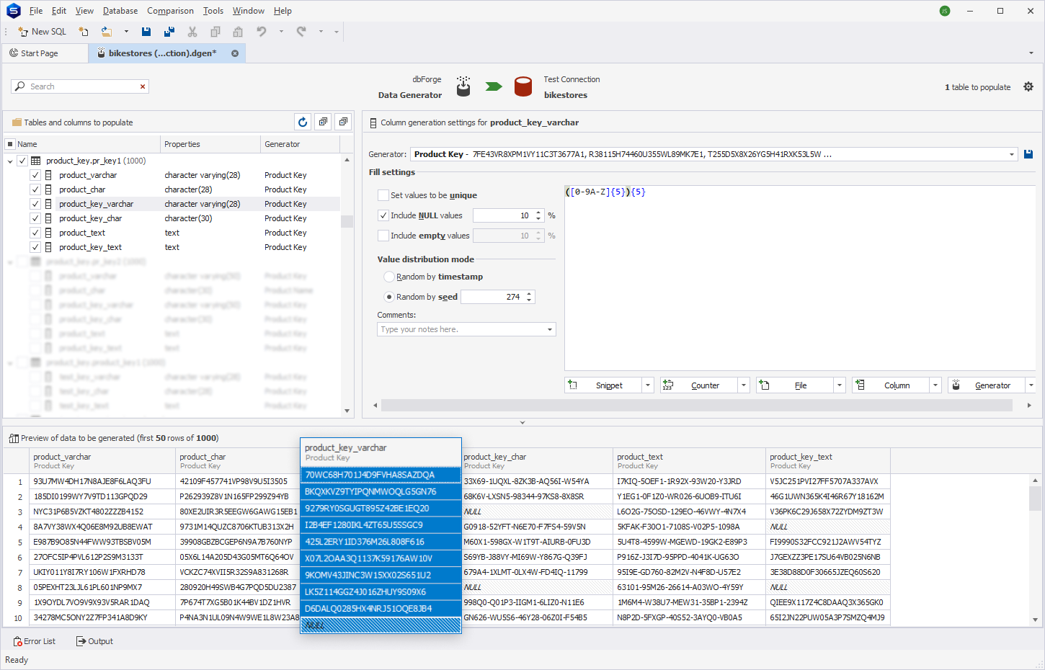Increase the seed value stepper
1045x670 pixels.
pyautogui.click(x=529, y=294)
